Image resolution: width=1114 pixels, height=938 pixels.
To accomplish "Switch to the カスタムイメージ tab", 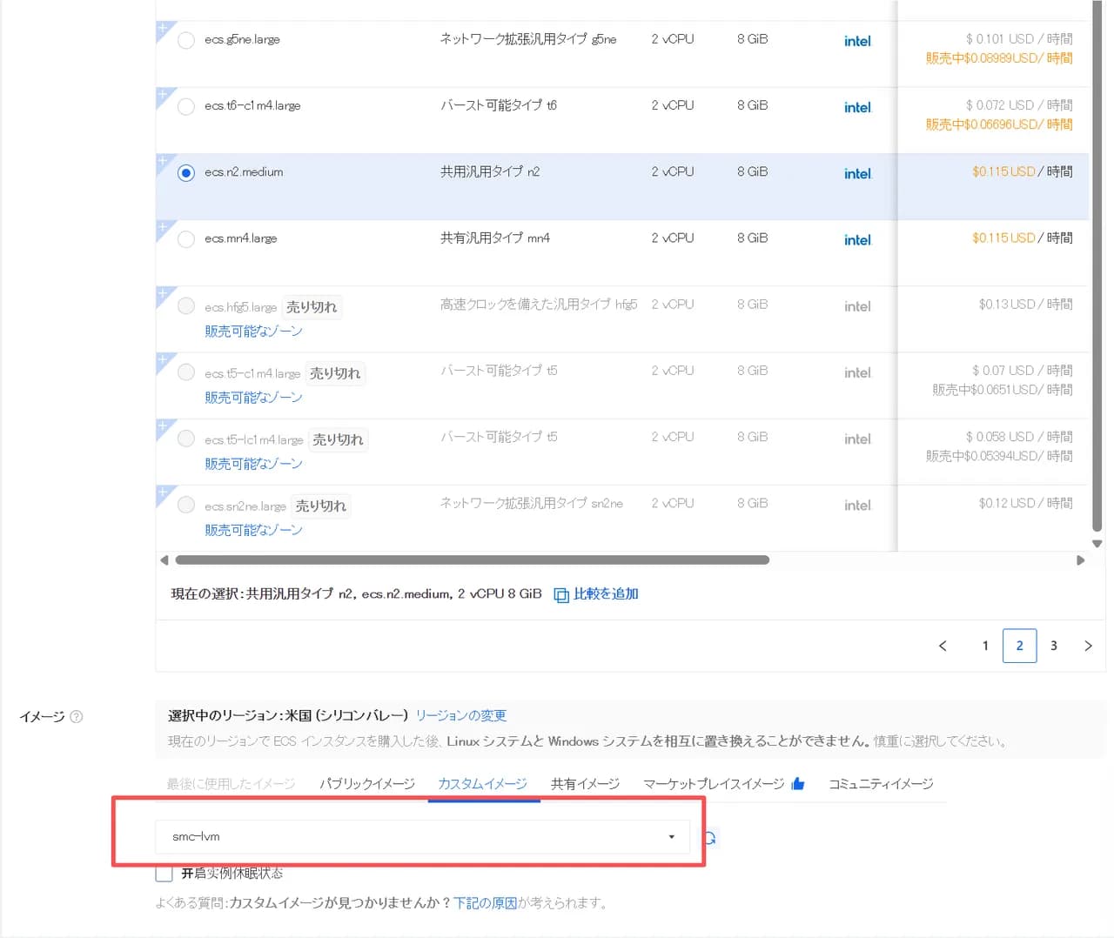I will click(x=483, y=784).
